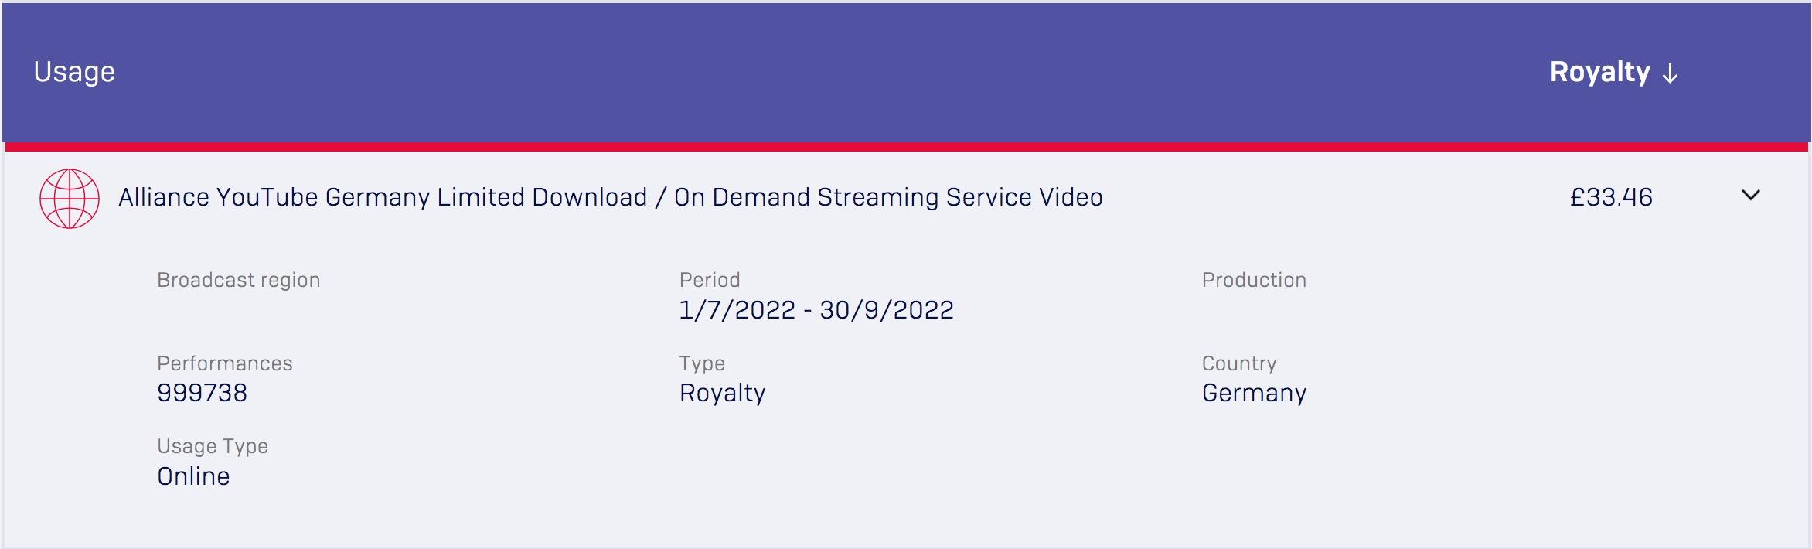Collapse the Alliance YouTube Germany row chevron
Viewport: 1812px width, 549px height.
pos(1750,196)
